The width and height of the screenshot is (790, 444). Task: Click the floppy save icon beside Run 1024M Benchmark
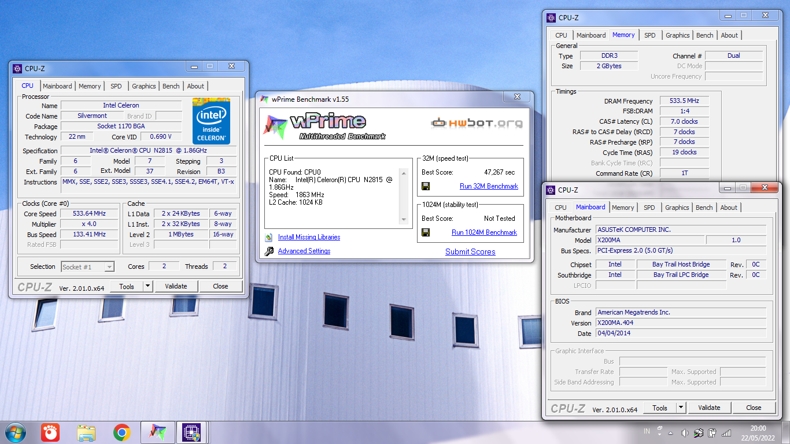coord(426,232)
